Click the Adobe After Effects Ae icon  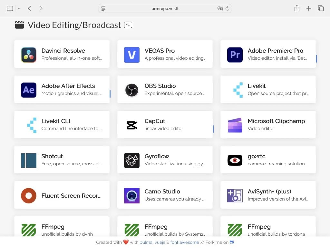29,90
